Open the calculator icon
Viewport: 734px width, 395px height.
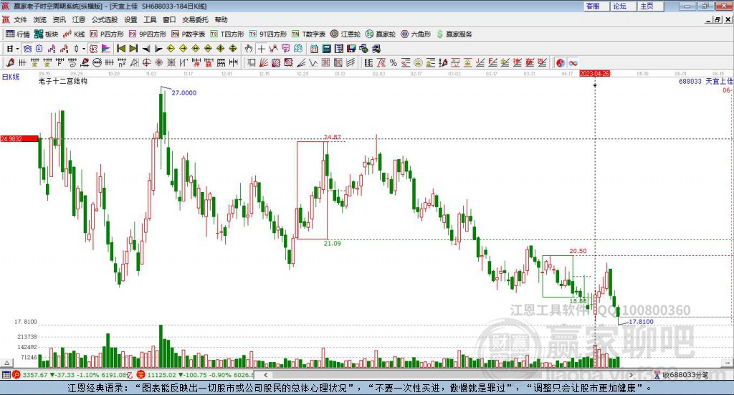pos(326,49)
